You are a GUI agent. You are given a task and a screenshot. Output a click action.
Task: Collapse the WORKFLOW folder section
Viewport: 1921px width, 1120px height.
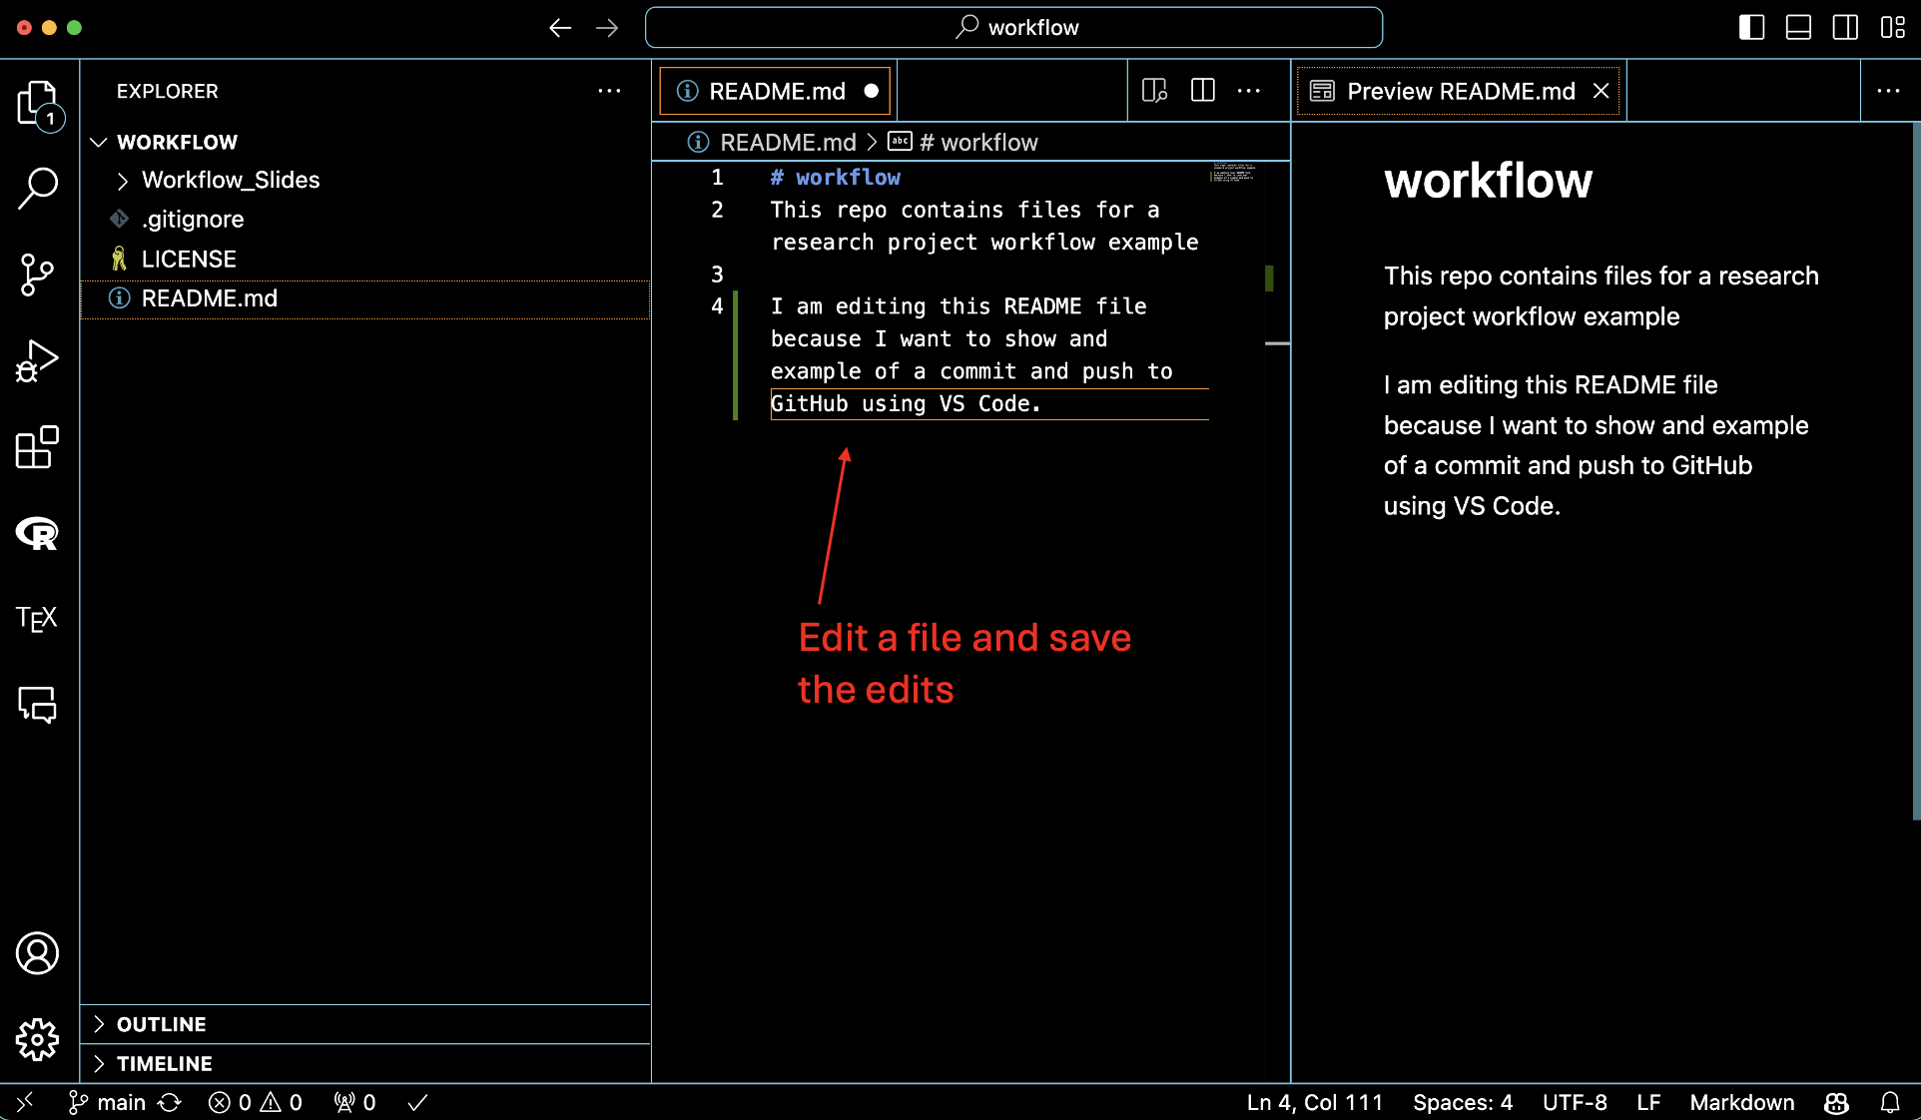click(x=364, y=142)
